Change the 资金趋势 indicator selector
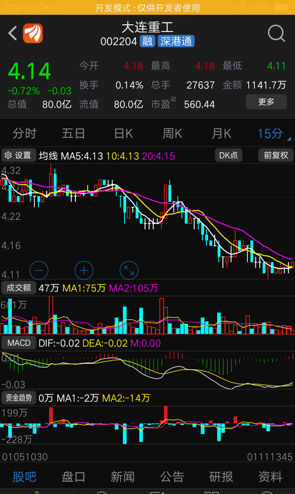Image resolution: width=295 pixels, height=494 pixels. (18, 398)
